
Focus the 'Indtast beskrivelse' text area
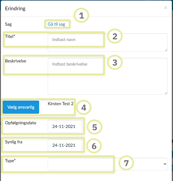[x=108, y=76]
